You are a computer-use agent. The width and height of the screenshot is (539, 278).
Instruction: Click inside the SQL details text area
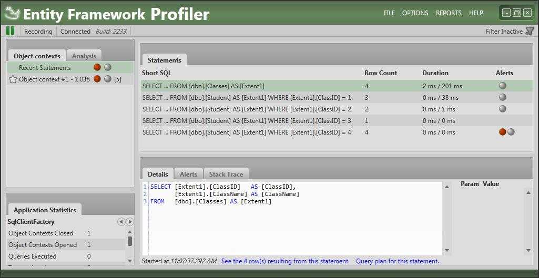292,219
